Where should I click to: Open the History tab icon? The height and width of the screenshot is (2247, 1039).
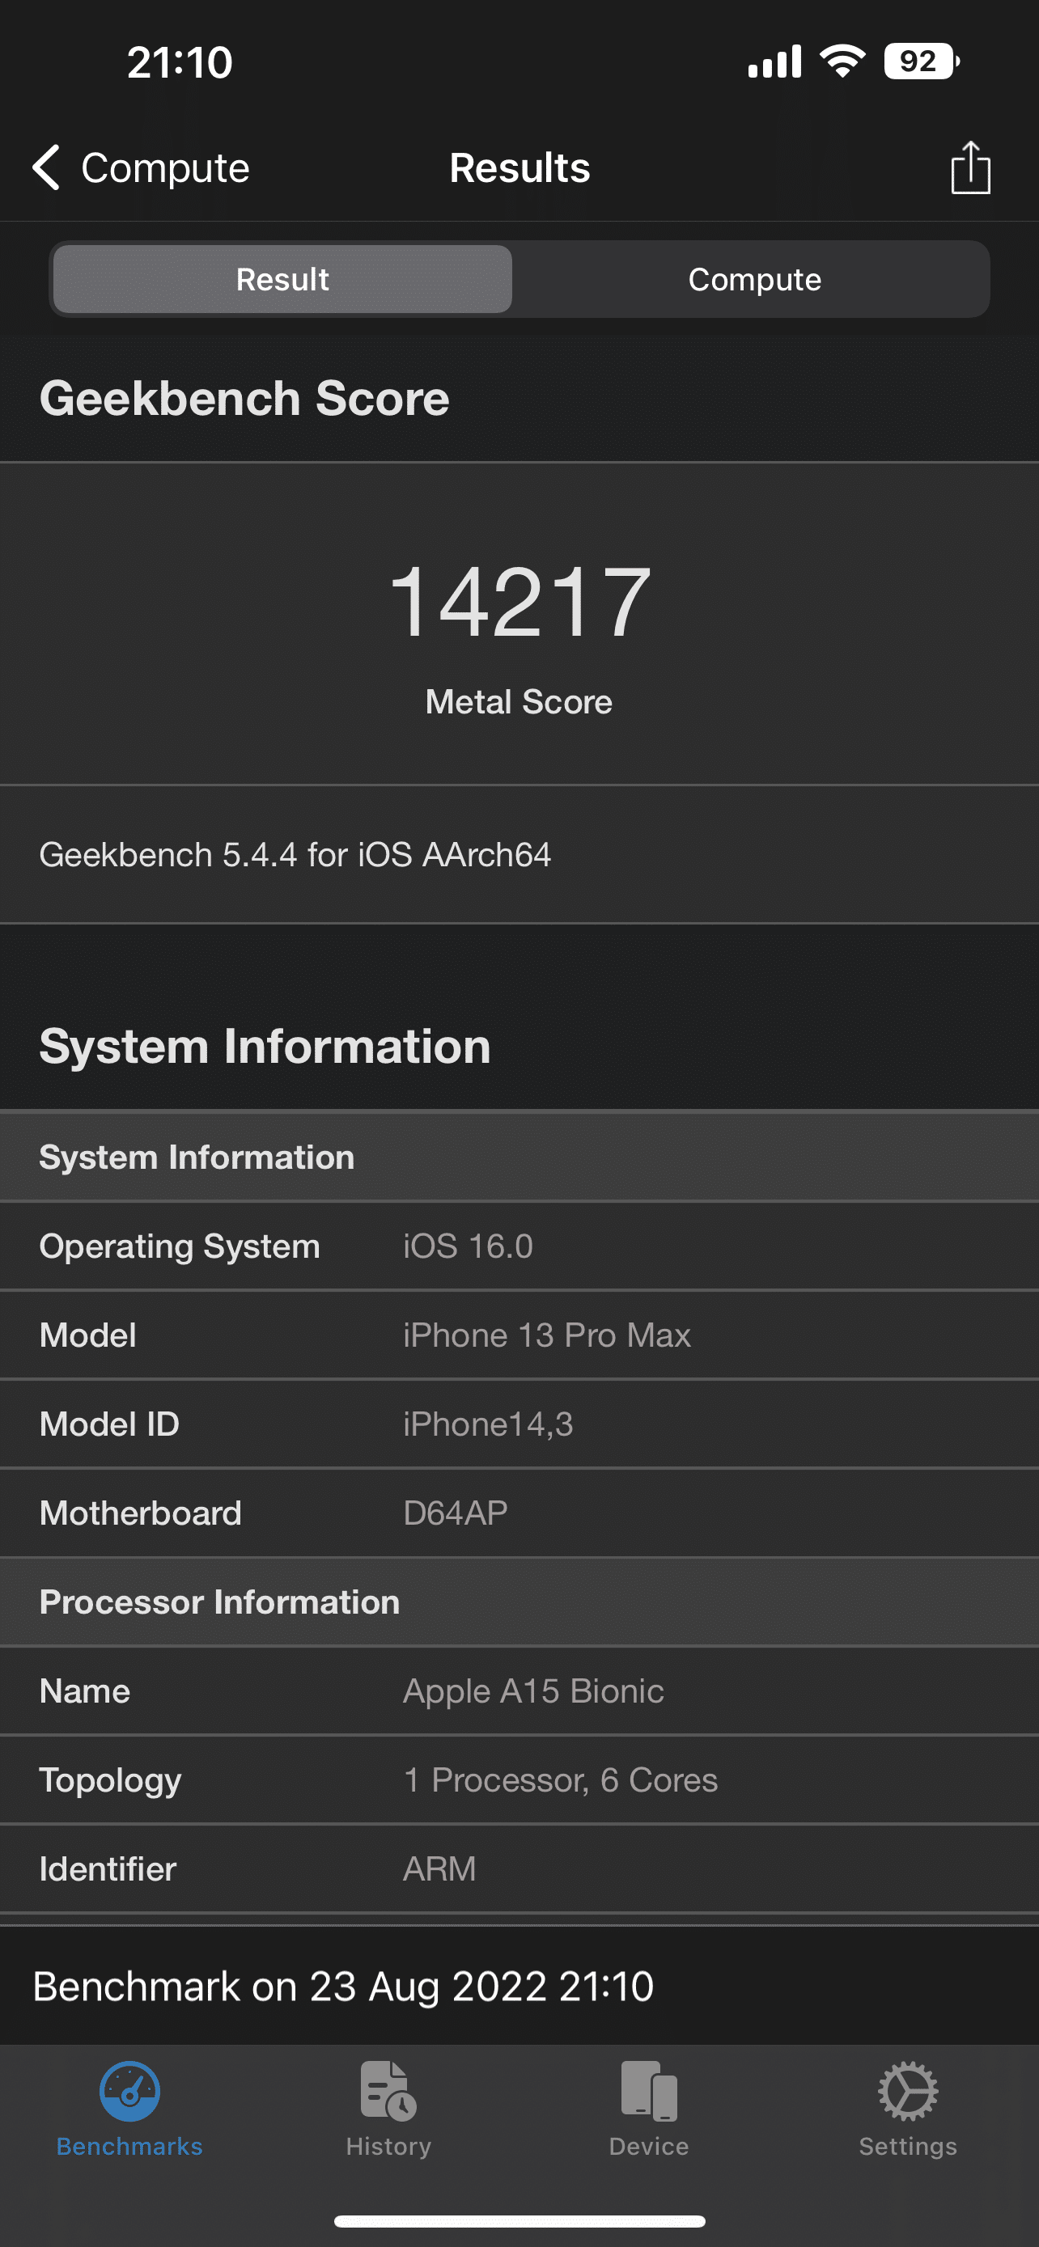(x=388, y=2091)
